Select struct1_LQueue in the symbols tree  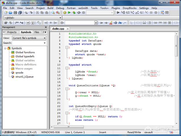point(24,77)
